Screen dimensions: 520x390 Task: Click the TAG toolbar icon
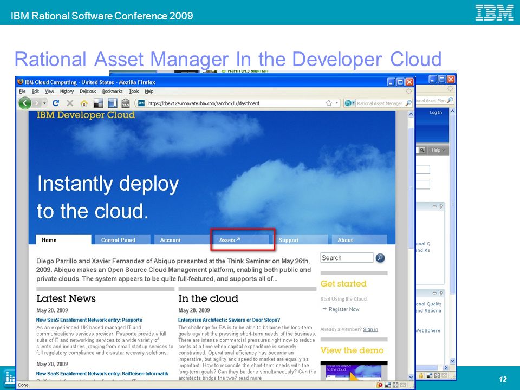pyautogui.click(x=126, y=103)
